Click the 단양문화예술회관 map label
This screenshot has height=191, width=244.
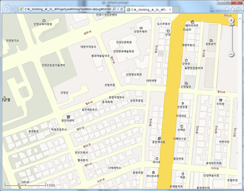tap(123, 51)
